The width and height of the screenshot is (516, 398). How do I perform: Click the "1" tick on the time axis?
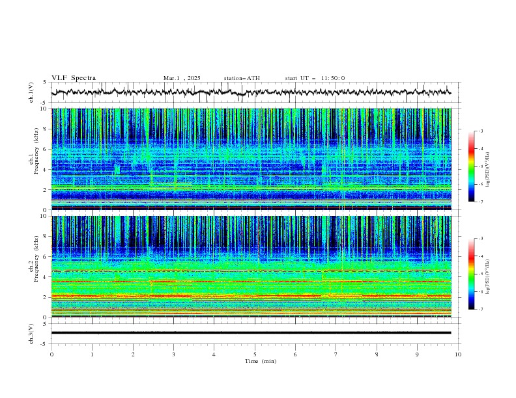pos(92,354)
